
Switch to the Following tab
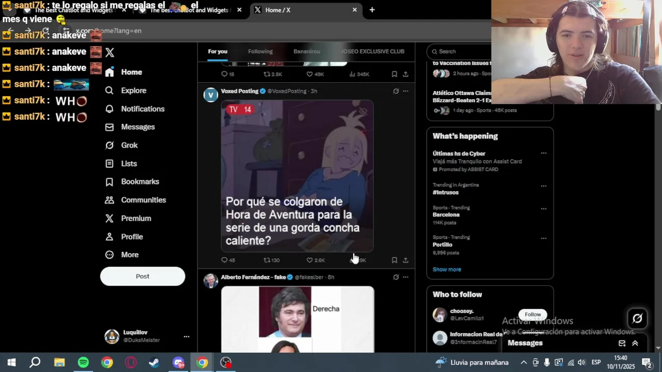click(x=260, y=52)
